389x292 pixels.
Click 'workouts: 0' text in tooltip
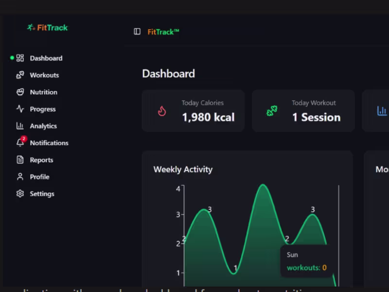(x=307, y=268)
